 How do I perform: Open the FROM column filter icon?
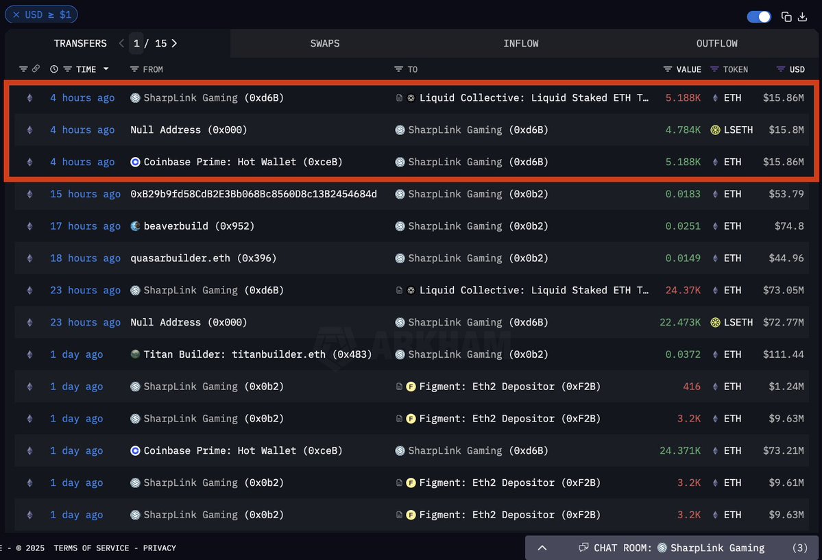click(134, 69)
